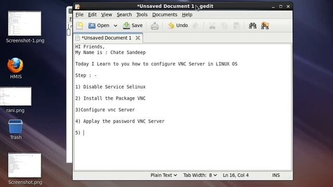
Task: Open the Edit menu
Action: pyautogui.click(x=92, y=15)
